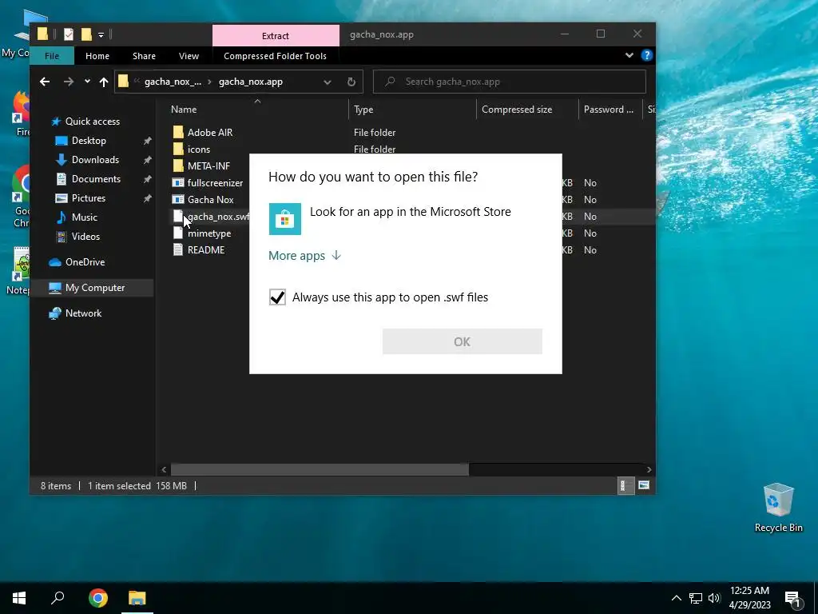The height and width of the screenshot is (614, 818).
Task: Open taskbar Search magnifier
Action: tap(58, 598)
